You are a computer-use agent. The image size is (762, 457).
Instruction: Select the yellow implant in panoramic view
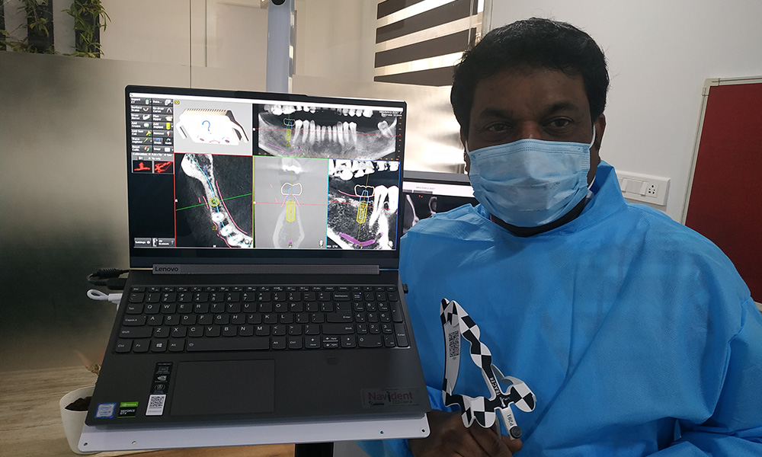pyautogui.click(x=288, y=135)
